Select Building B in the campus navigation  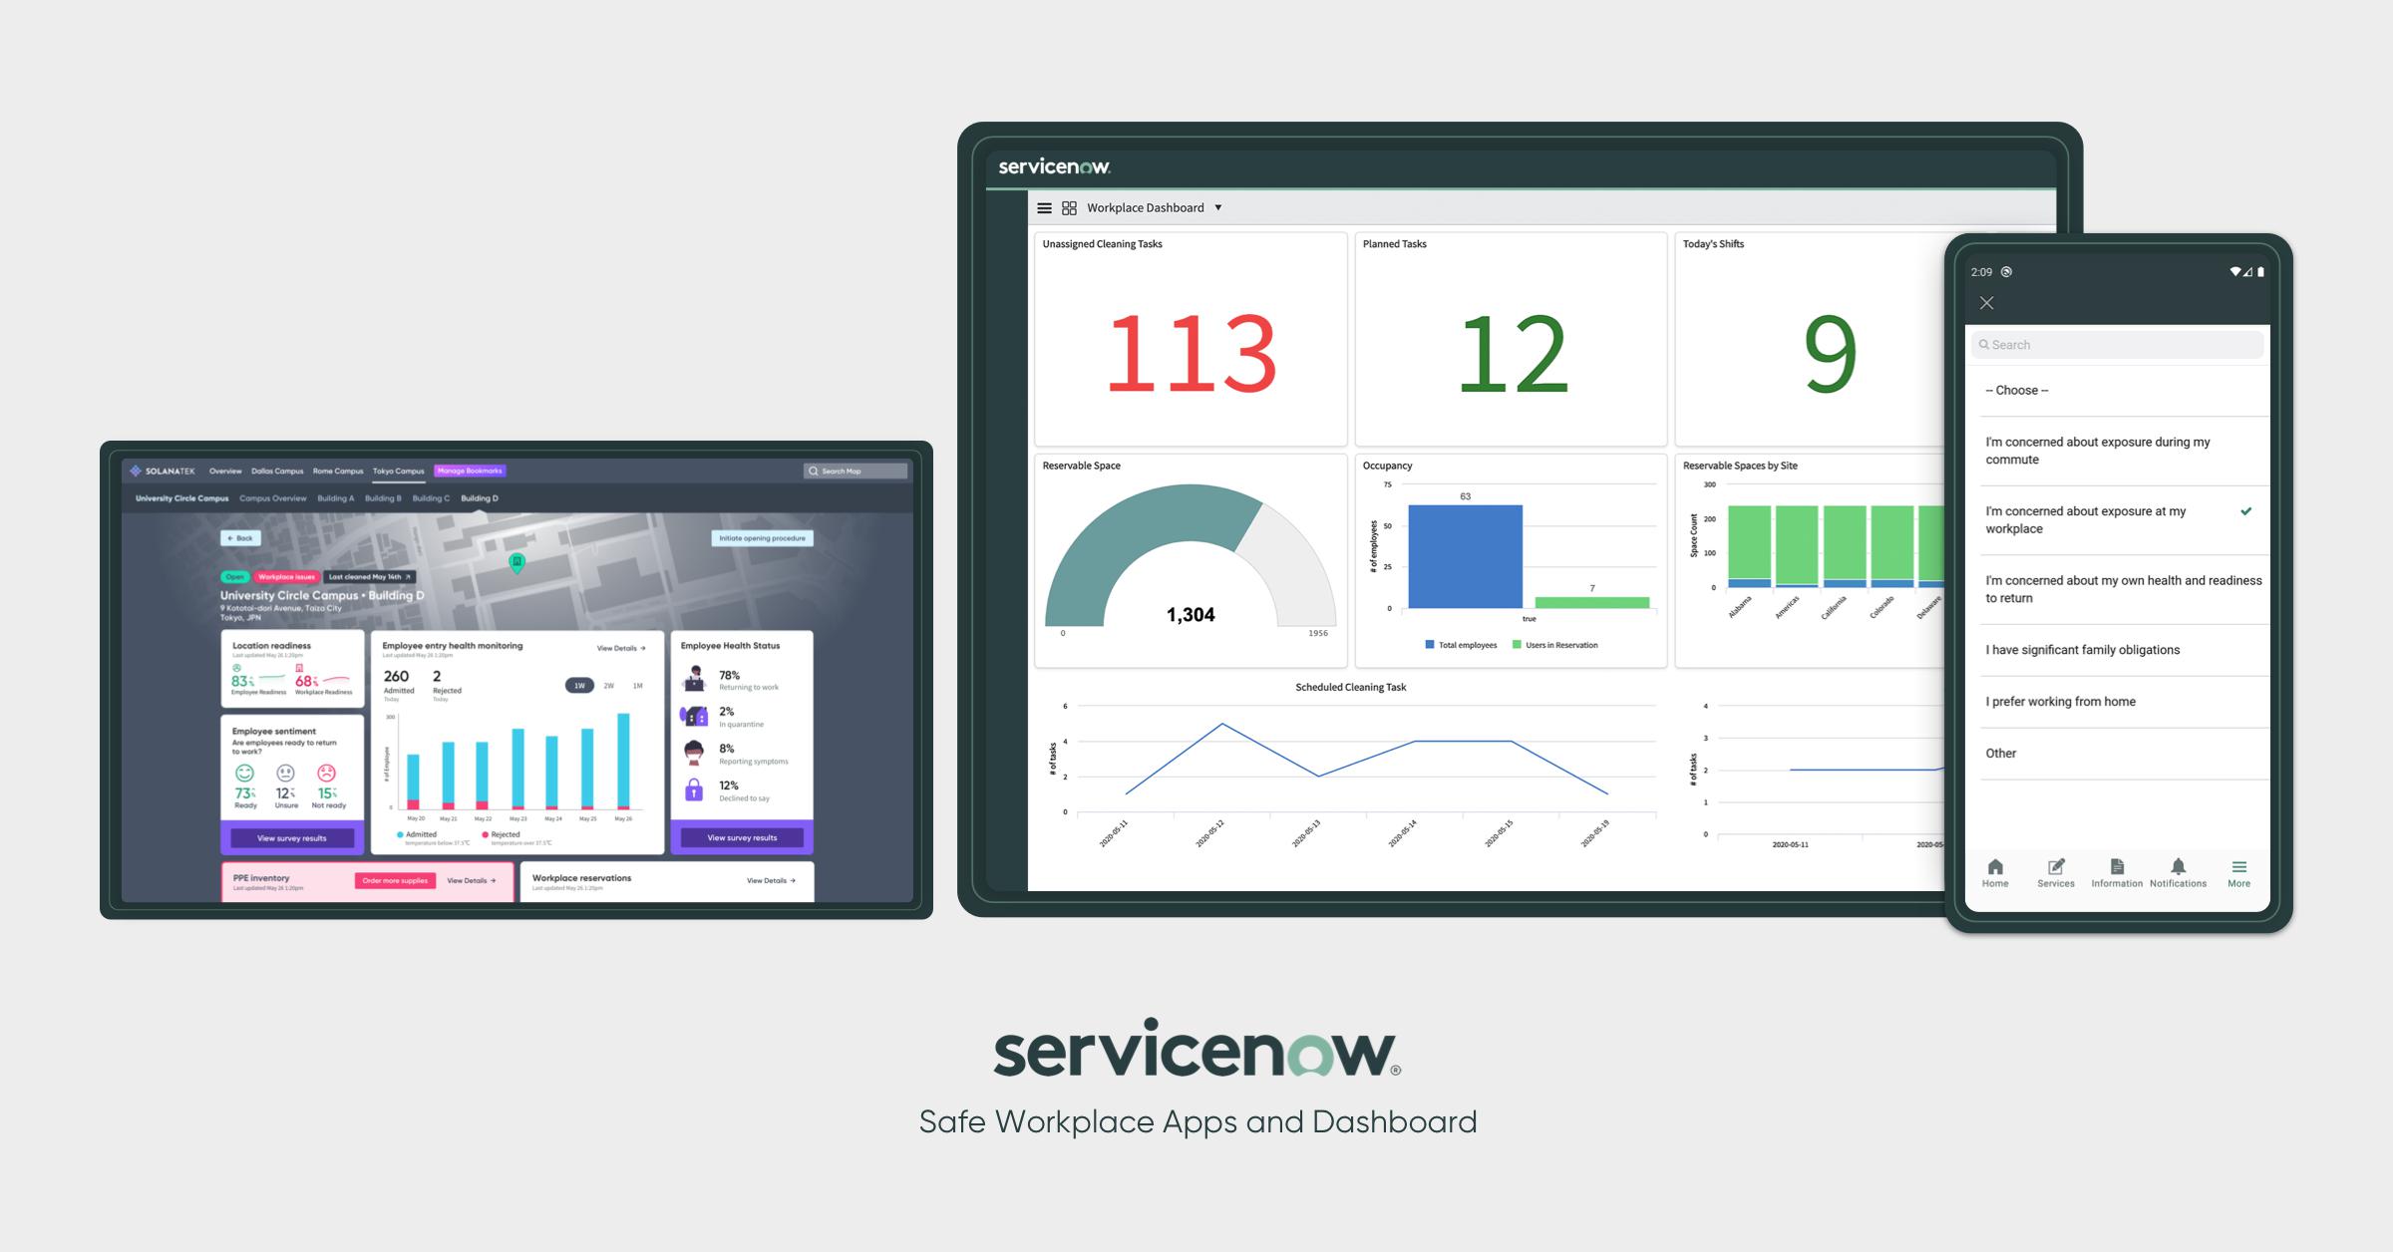384,497
